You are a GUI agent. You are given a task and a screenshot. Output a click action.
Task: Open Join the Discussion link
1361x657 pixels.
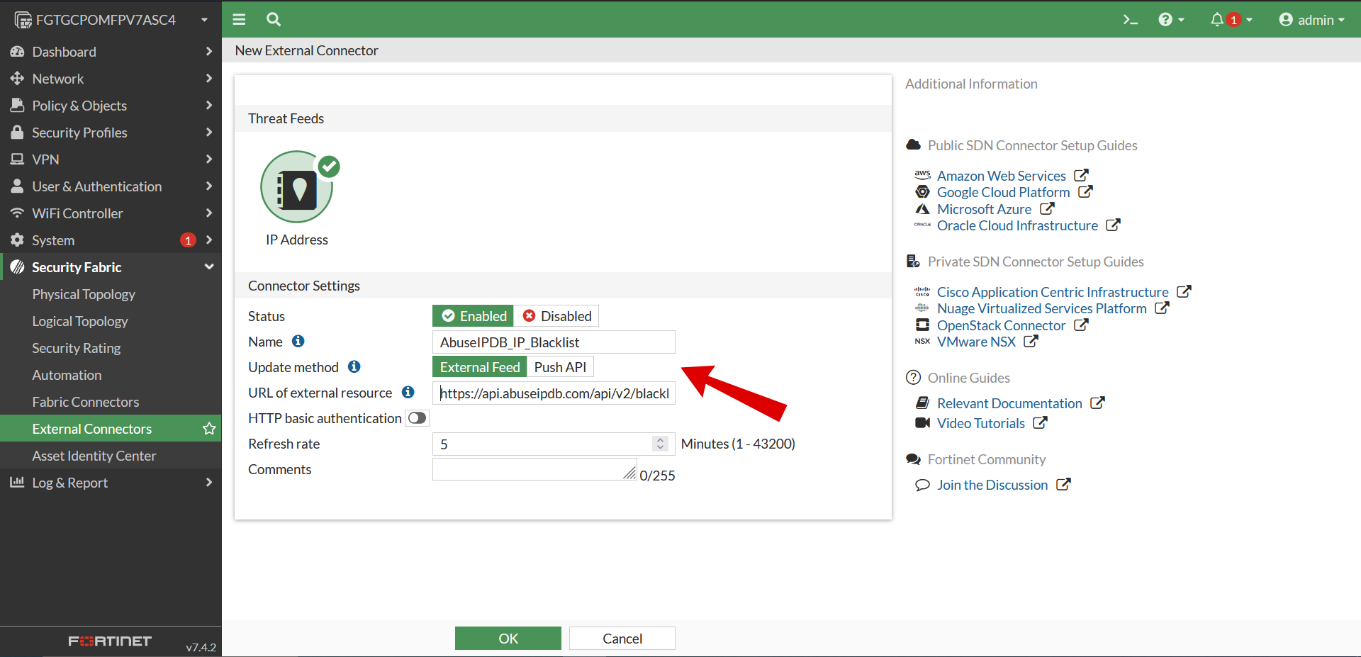[x=992, y=485]
